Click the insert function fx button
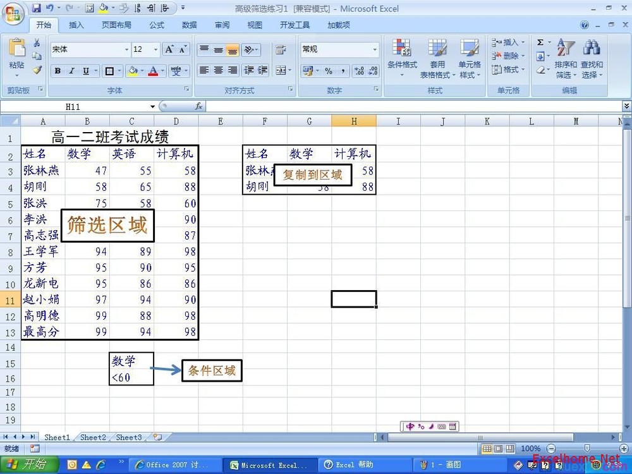 point(198,106)
